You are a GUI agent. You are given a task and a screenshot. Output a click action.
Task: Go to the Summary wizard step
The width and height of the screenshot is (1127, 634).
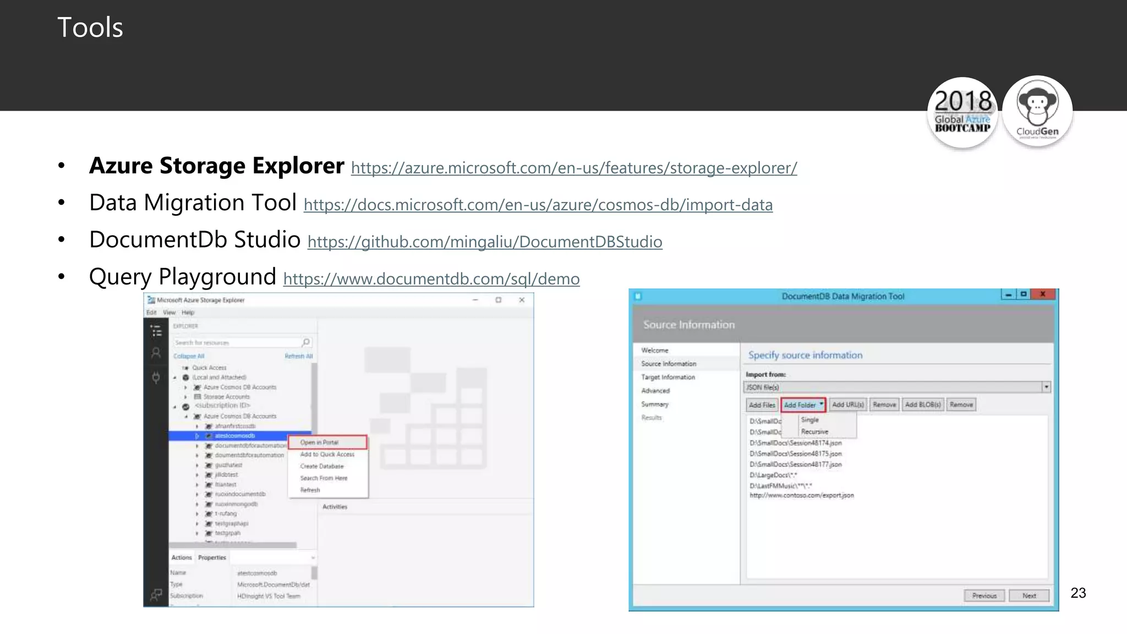pyautogui.click(x=655, y=404)
